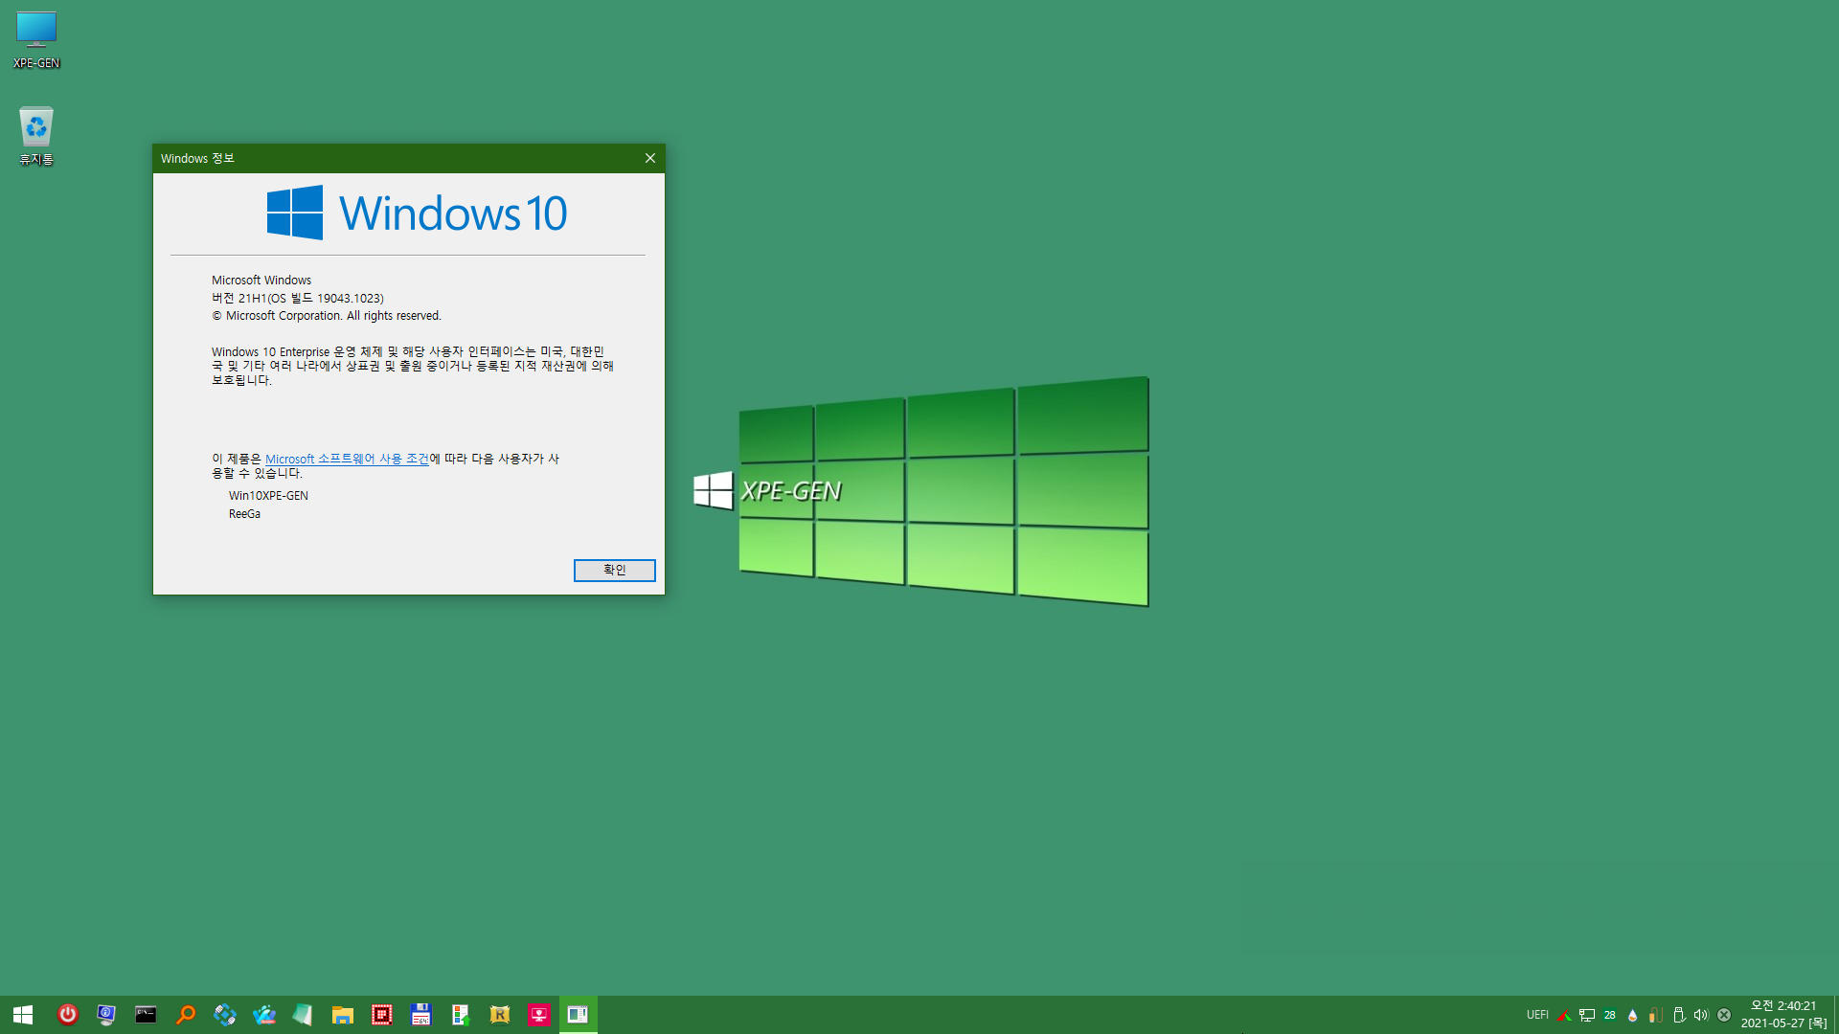The width and height of the screenshot is (1839, 1034).
Task: Click the orange USB cable tray icon
Action: tap(1656, 1015)
